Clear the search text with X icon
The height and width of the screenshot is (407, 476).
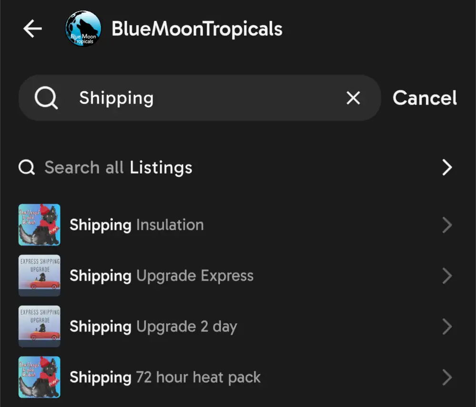pyautogui.click(x=353, y=98)
